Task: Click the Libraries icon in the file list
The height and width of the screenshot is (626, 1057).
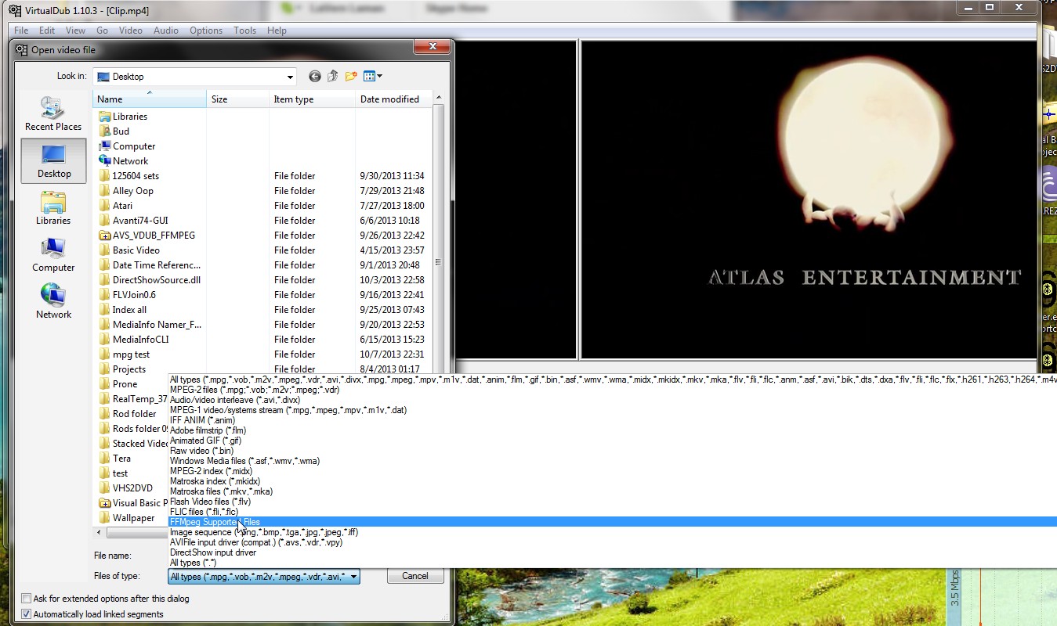Action: (105, 117)
